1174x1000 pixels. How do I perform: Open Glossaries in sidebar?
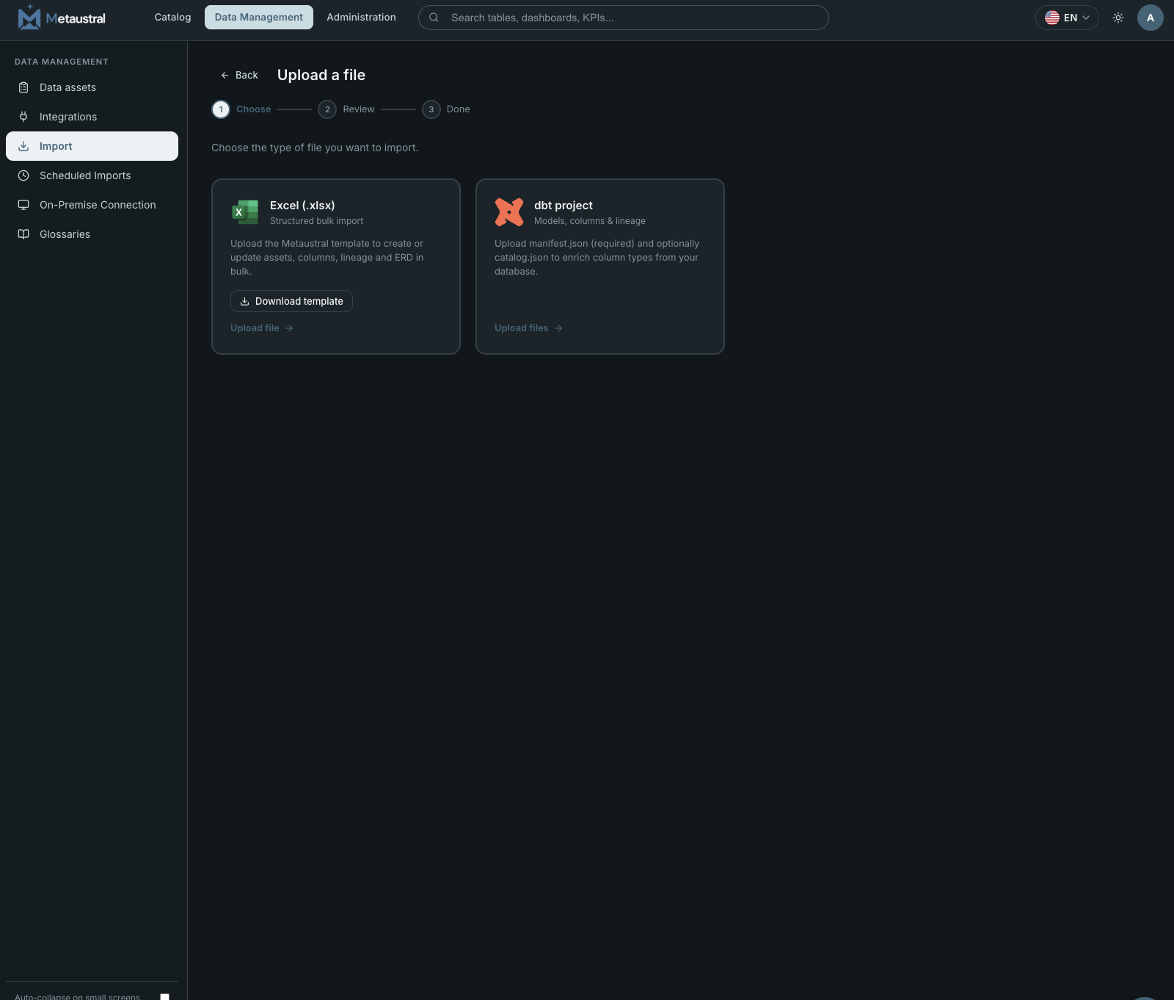point(92,234)
